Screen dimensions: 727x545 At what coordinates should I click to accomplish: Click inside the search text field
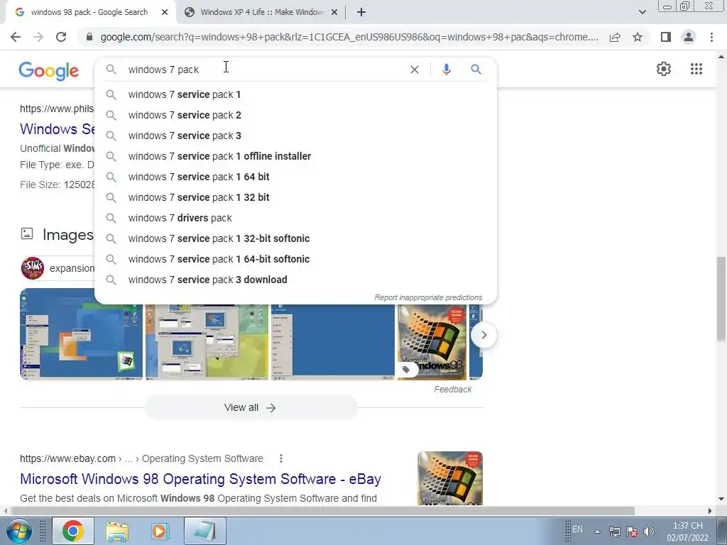(x=264, y=70)
